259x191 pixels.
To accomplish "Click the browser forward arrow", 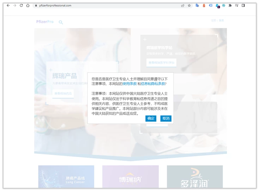I will (x=15, y=5).
